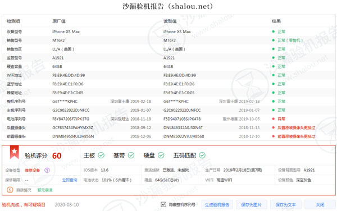337x211 pixels.
Task: Select the 正常(零售机) result text
Action: [290, 40]
